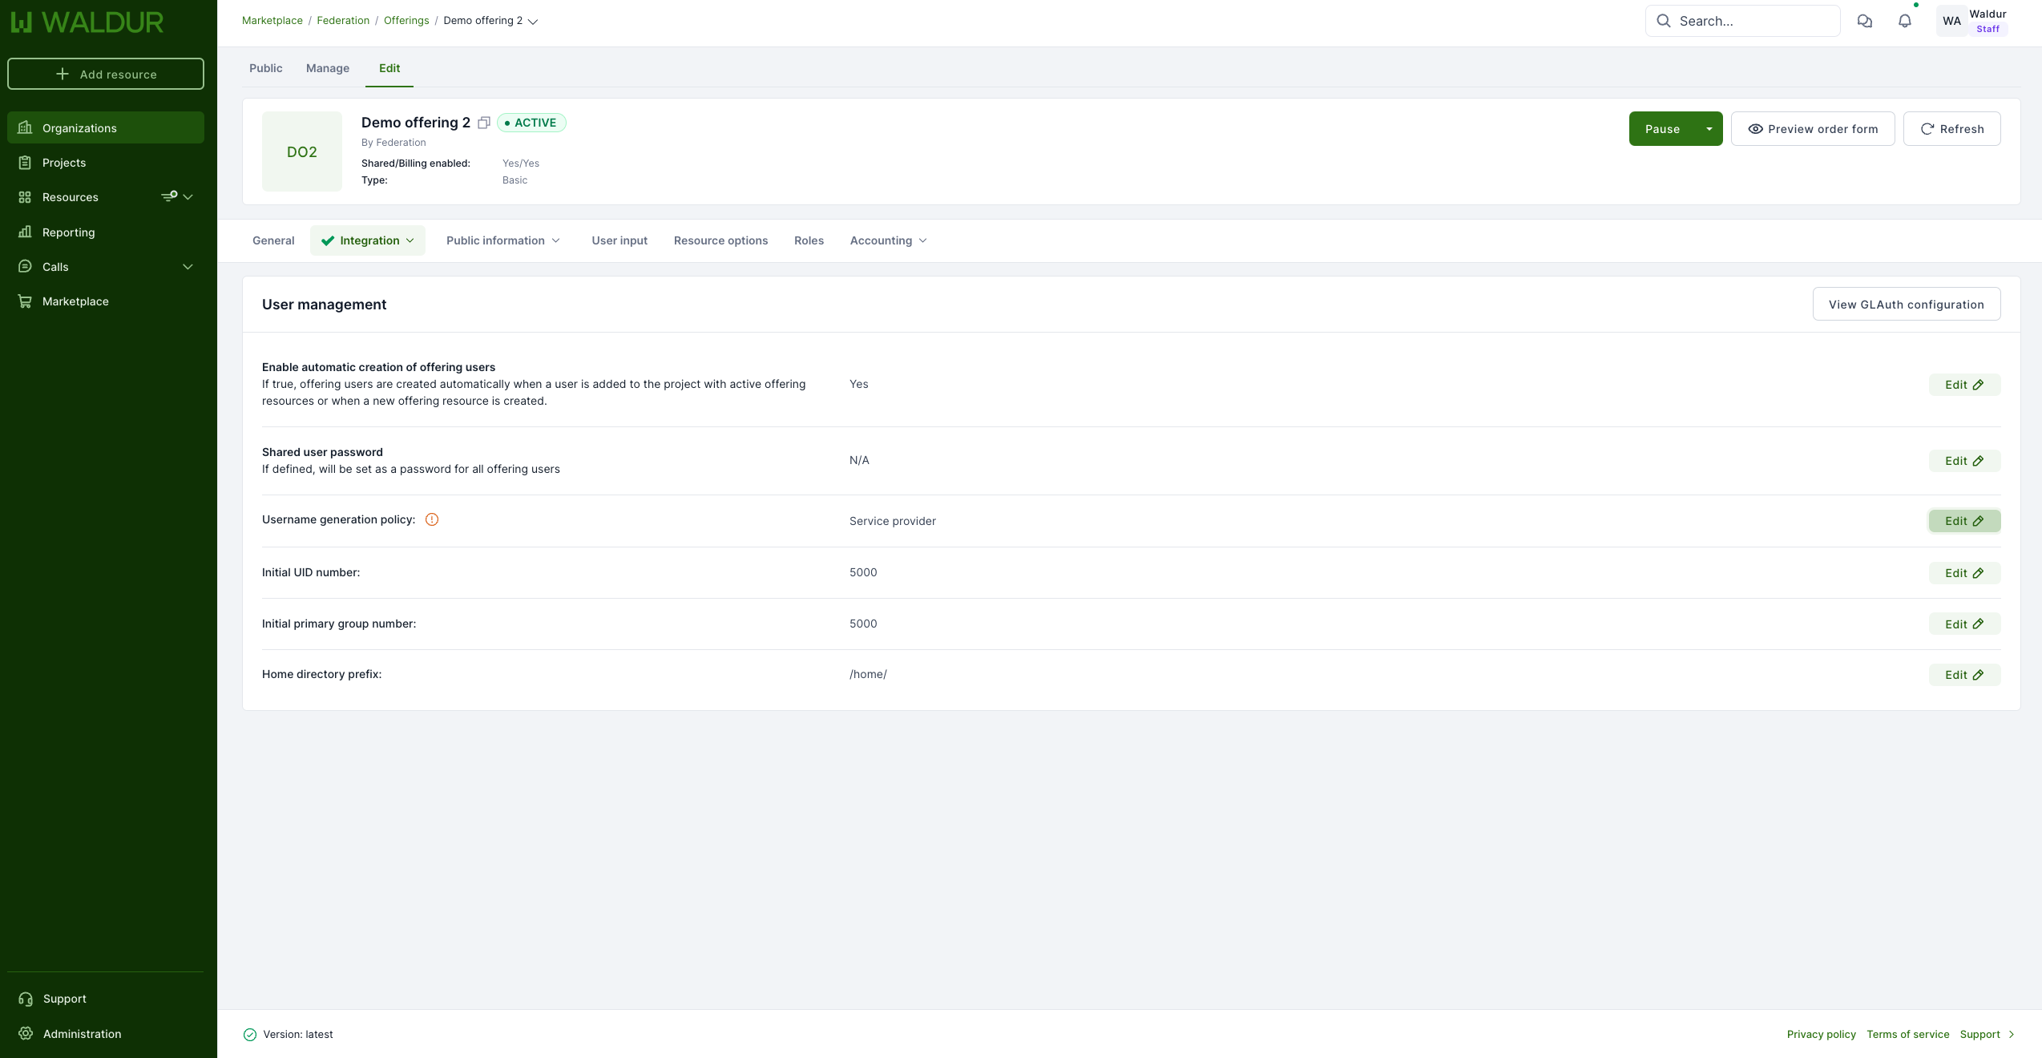
Task: Switch to the Manage tab
Action: click(x=328, y=68)
